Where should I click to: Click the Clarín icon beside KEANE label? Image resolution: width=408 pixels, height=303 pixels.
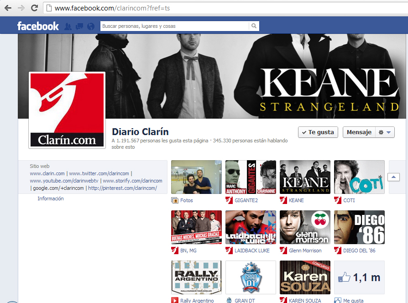283,200
